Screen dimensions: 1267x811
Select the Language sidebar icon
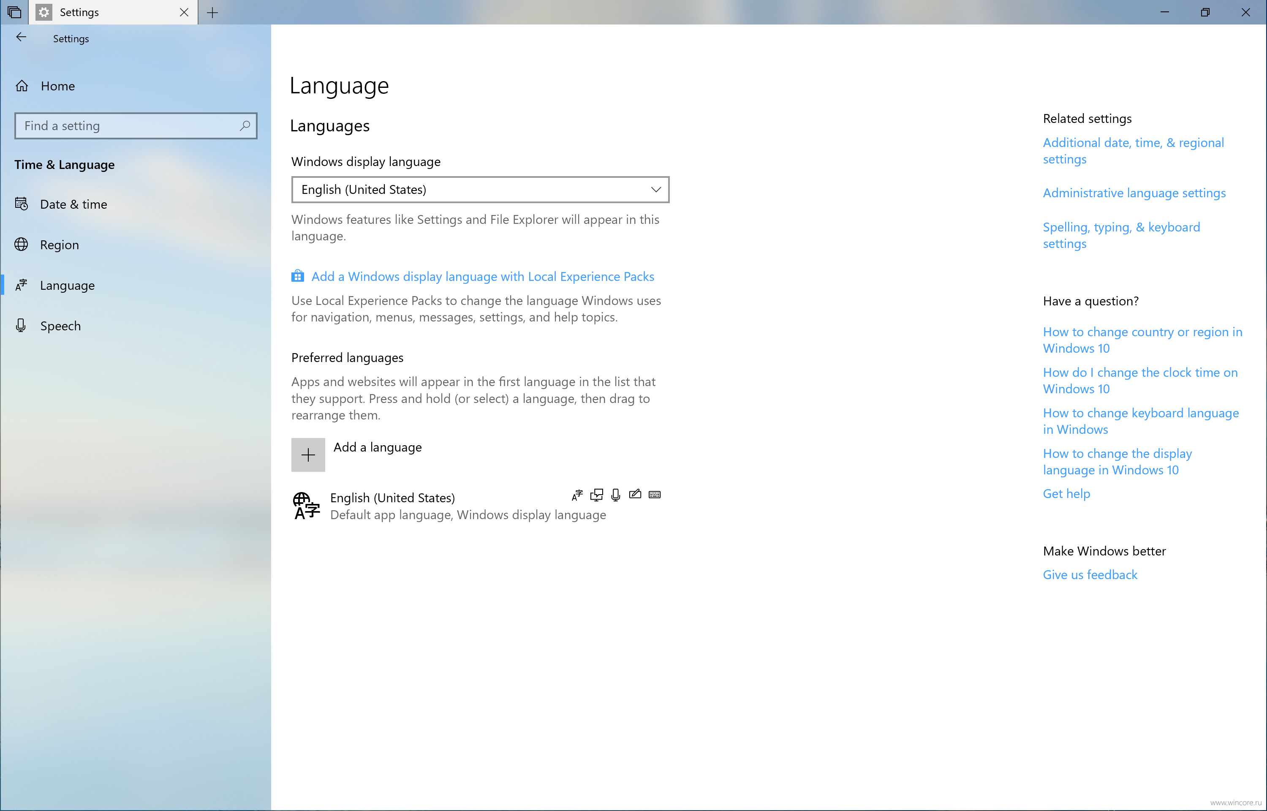coord(22,285)
